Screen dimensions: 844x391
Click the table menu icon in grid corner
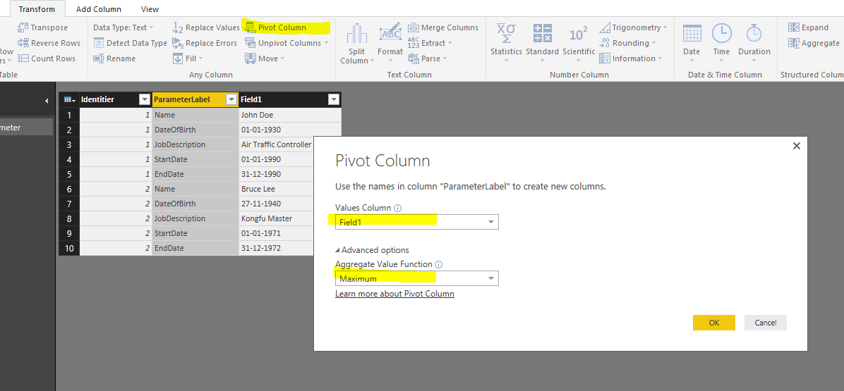pyautogui.click(x=69, y=99)
